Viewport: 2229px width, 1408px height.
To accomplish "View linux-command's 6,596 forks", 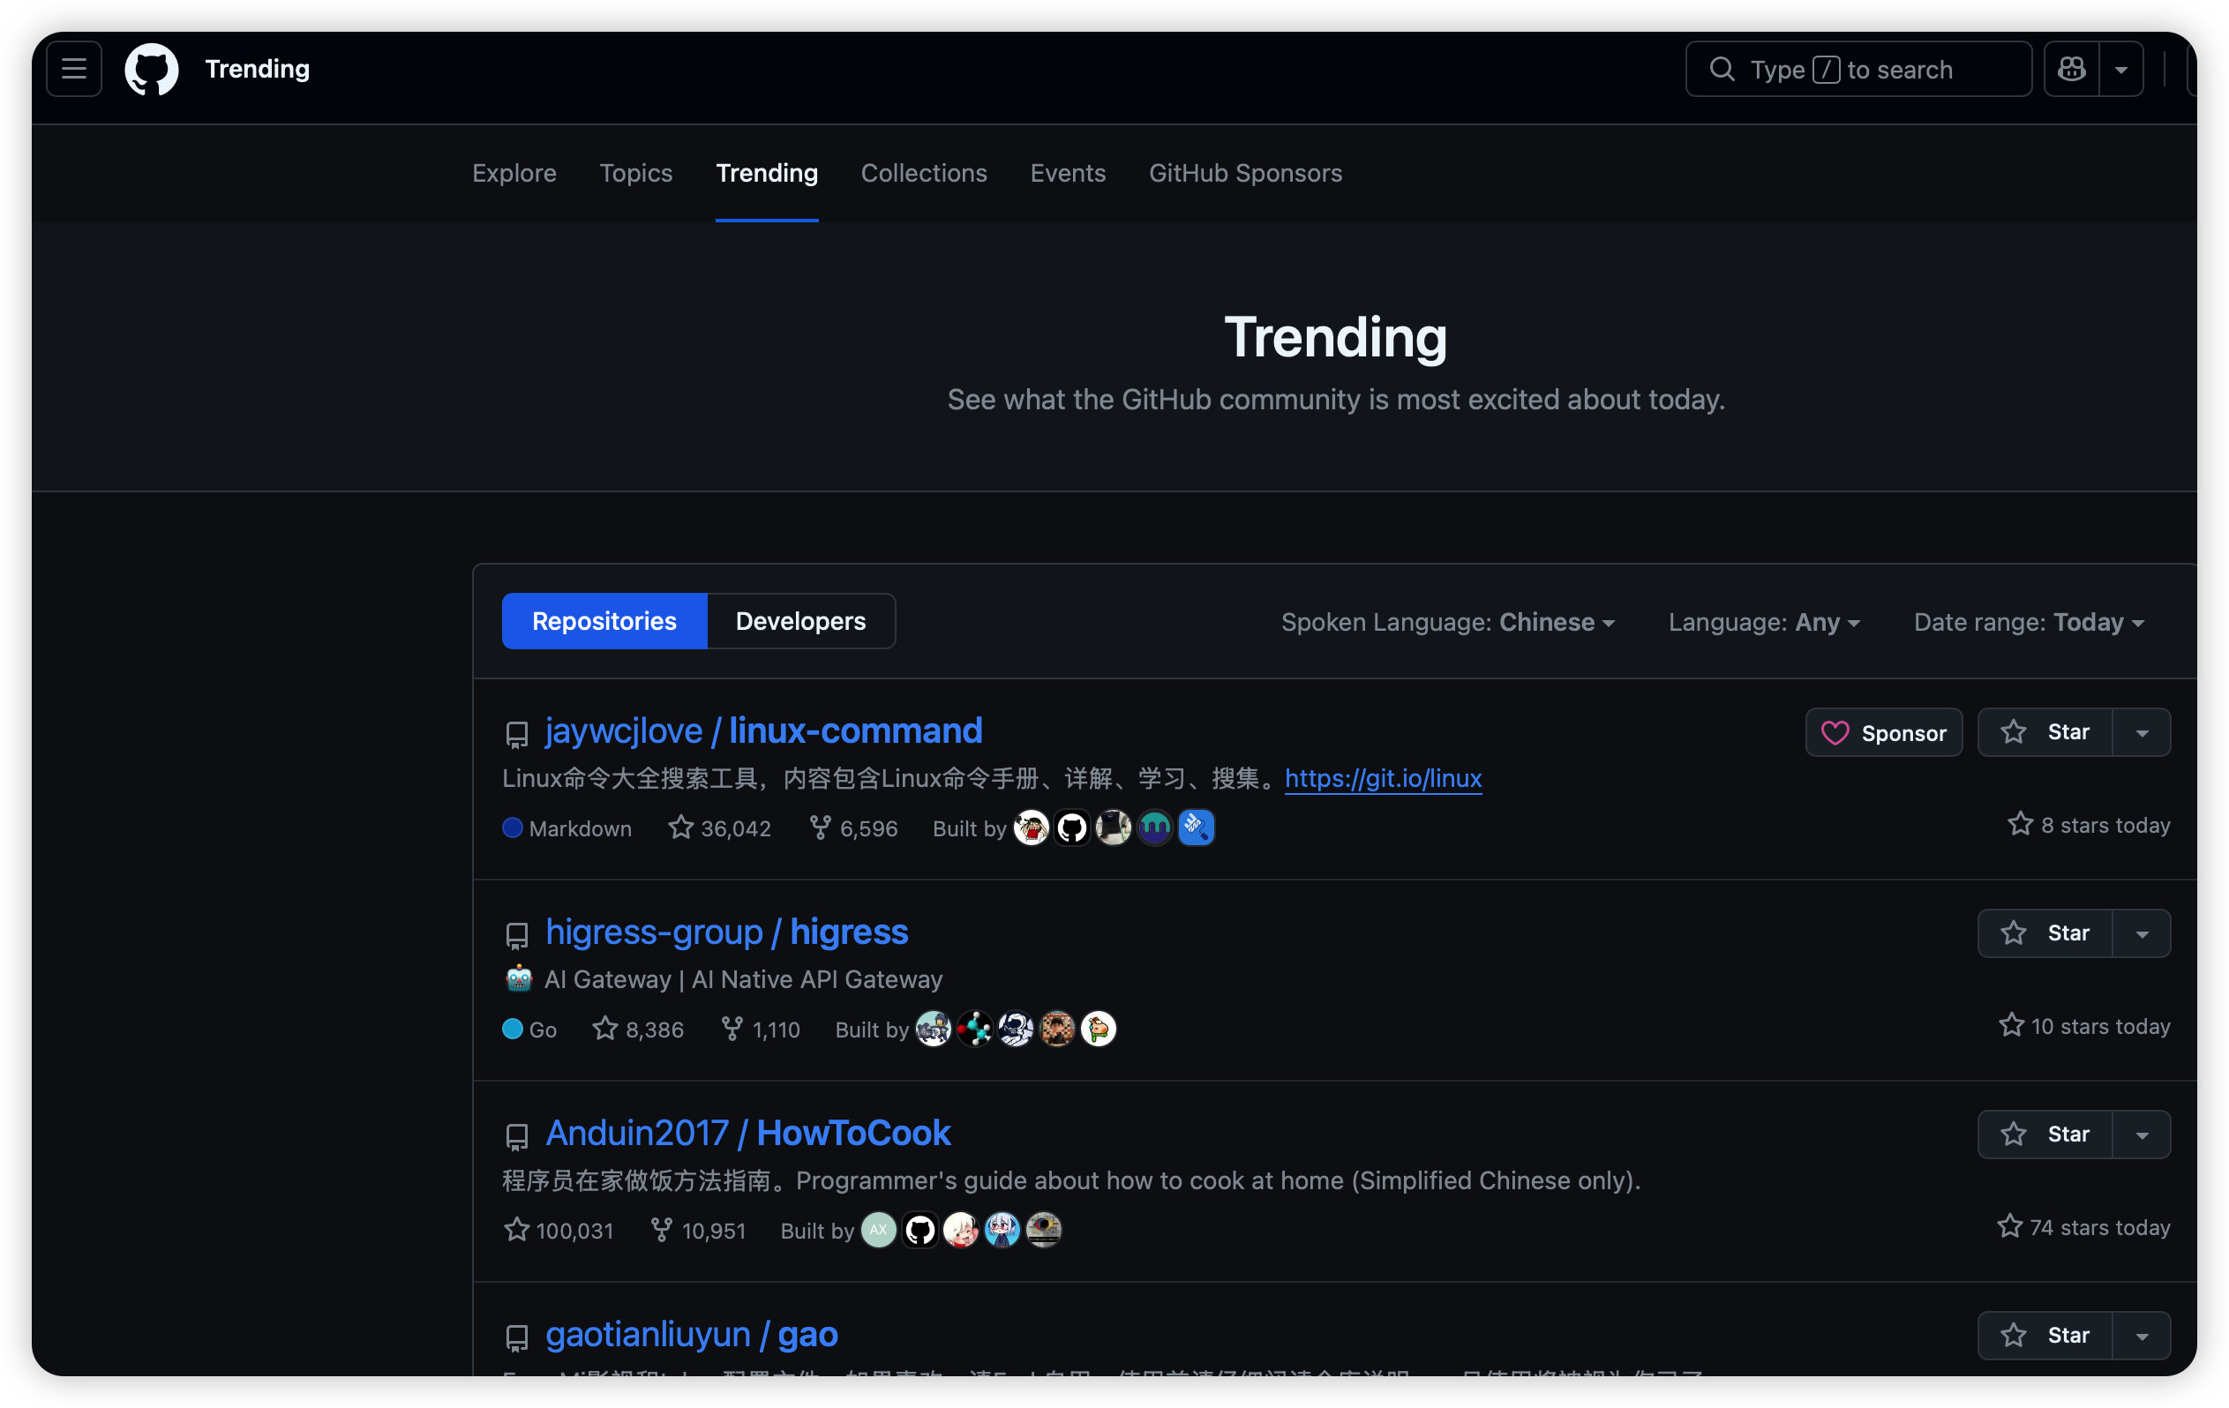I will [x=853, y=828].
